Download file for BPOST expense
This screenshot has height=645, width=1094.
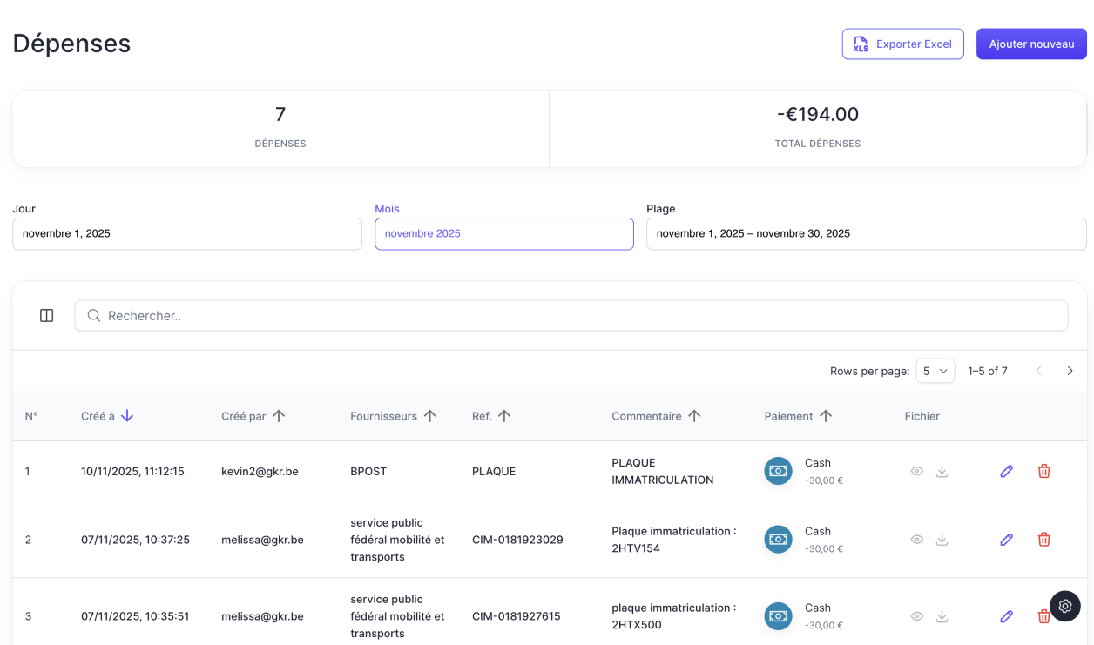coord(942,471)
